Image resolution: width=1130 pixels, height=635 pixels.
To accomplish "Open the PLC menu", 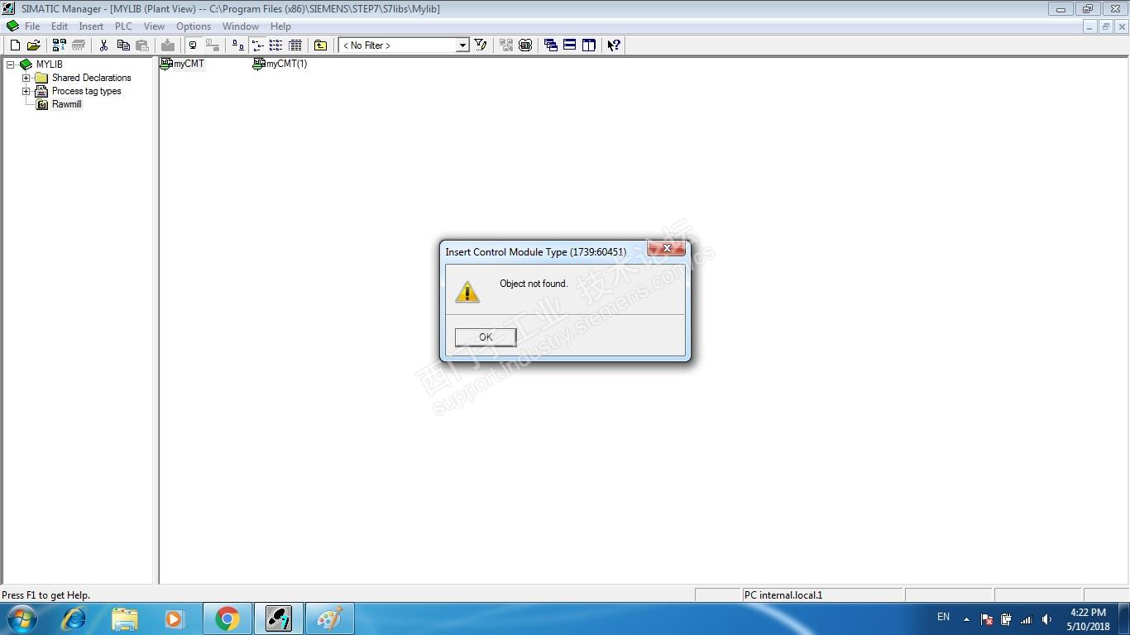I will pyautogui.click(x=123, y=26).
